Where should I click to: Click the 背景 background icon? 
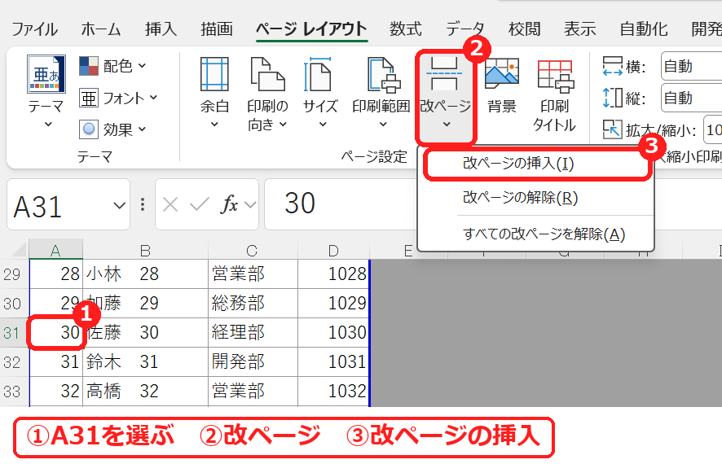(x=502, y=73)
